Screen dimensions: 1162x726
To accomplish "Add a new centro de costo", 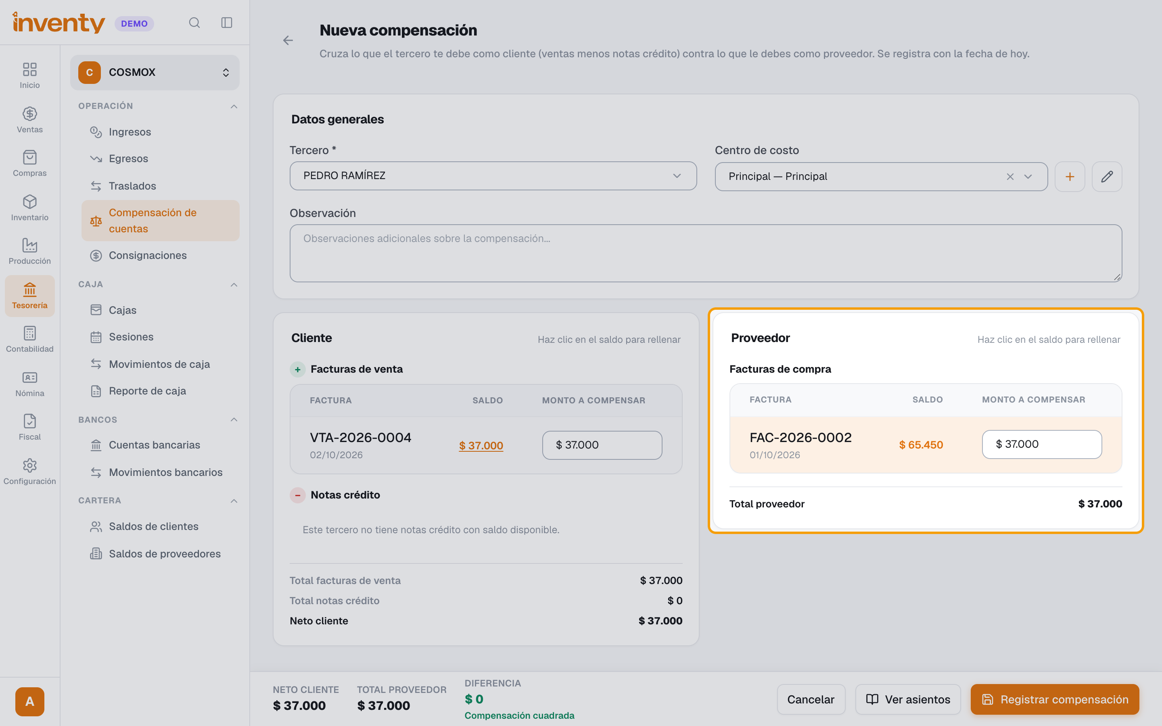I will tap(1070, 177).
